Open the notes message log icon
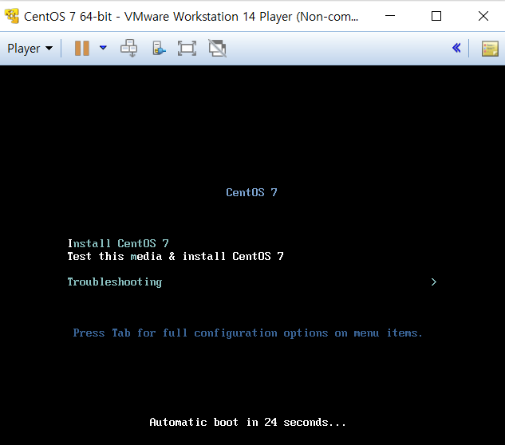This screenshot has width=505, height=445. (x=490, y=49)
